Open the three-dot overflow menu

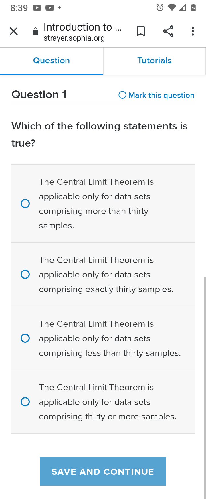click(x=193, y=31)
